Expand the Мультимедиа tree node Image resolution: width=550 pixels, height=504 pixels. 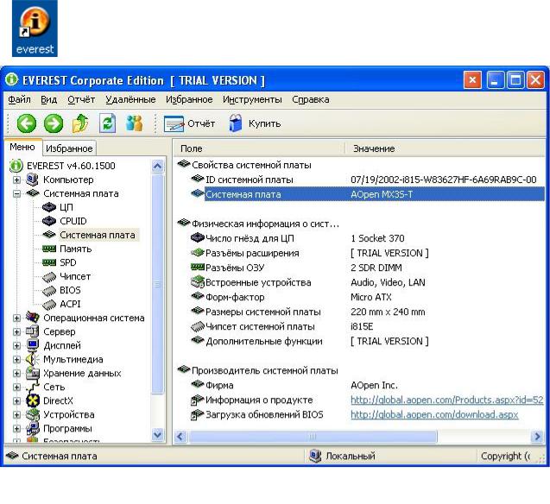16,359
